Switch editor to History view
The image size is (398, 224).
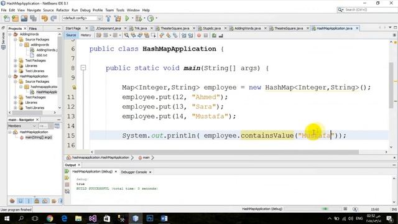(86, 35)
